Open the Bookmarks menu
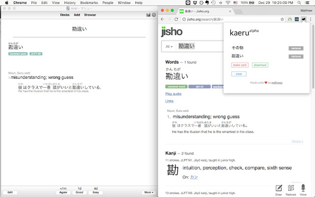 coord(89,3)
